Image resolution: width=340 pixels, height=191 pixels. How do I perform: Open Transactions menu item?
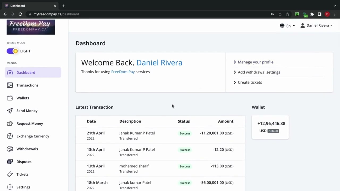point(33,85)
